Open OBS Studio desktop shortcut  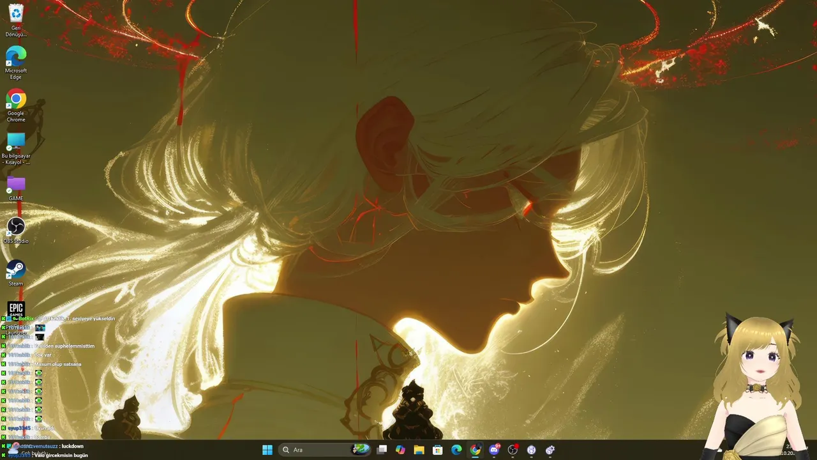[16, 231]
